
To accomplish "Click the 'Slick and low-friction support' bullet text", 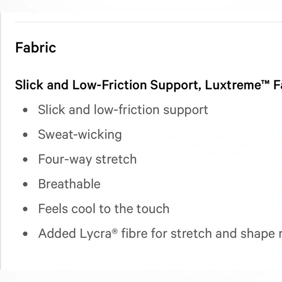I will coord(123,110).
